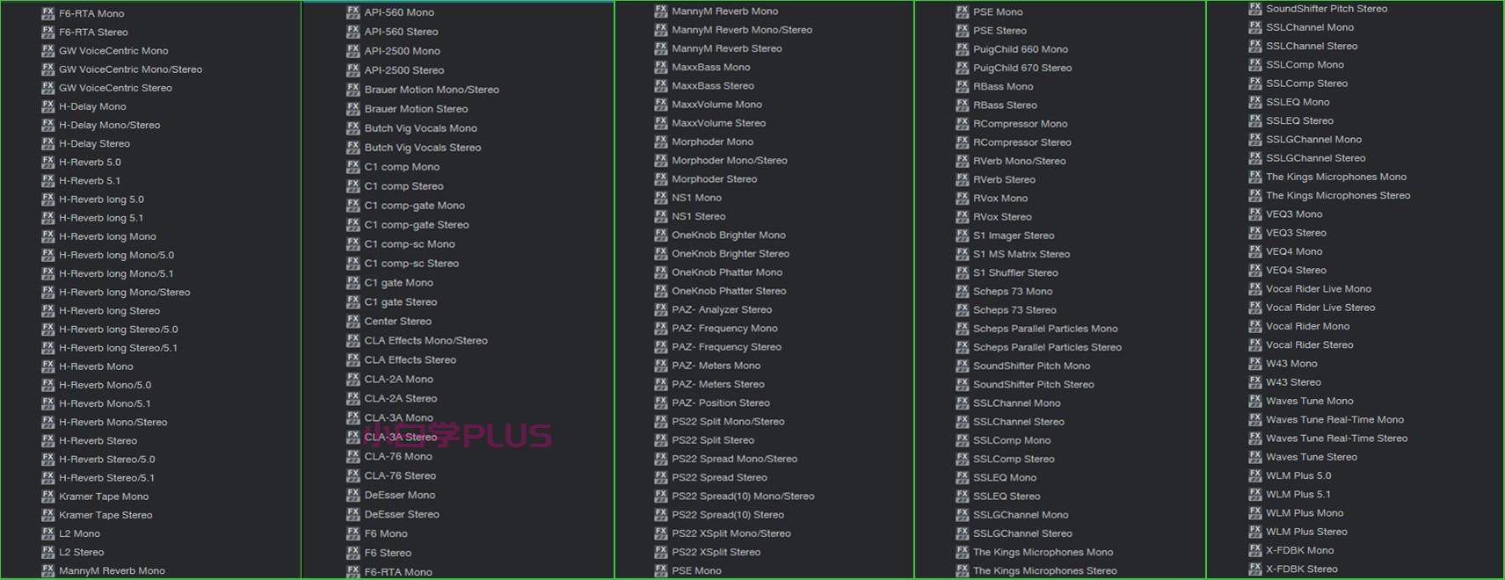Click the FX icon beside PAZ- Position Stereo
Screen dimensions: 1505x580
point(661,402)
